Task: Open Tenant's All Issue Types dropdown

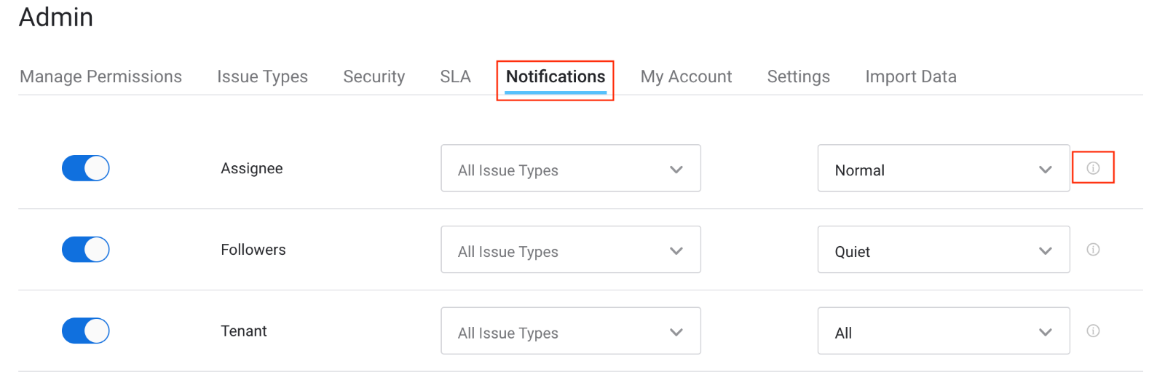Action: 571,331
